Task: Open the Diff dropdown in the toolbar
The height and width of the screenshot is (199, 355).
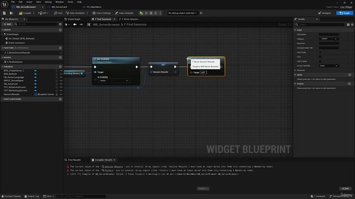Action: coord(43,13)
